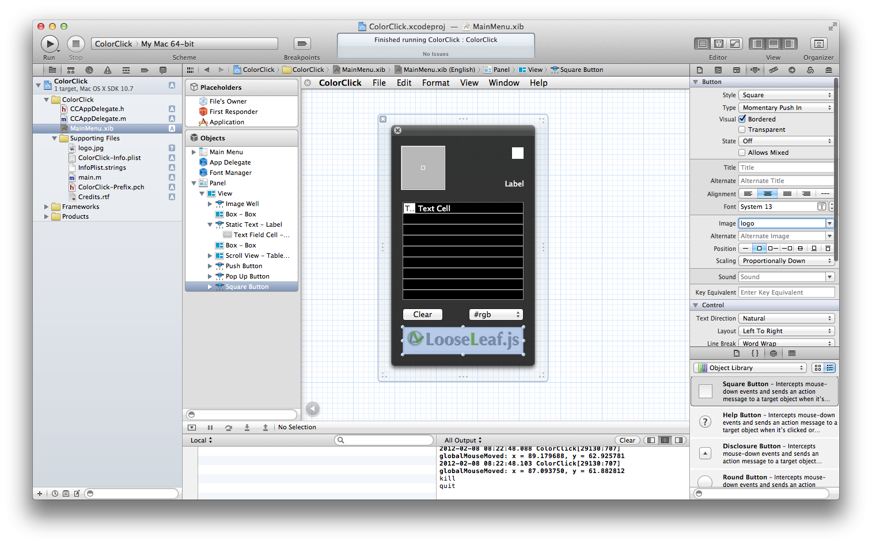
Task: Pause execution in the debug bar
Action: [210, 428]
